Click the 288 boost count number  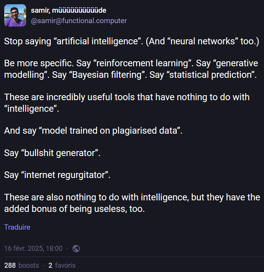pos(10,265)
